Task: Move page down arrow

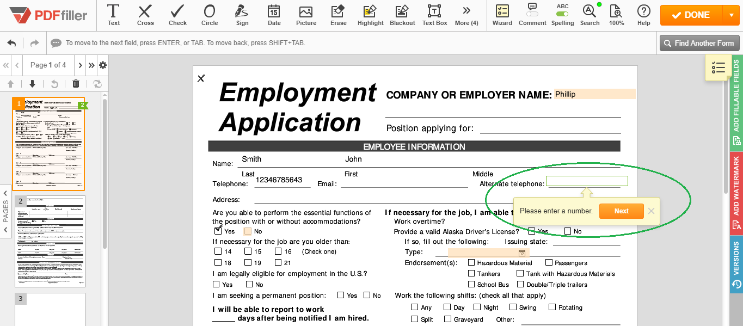Action: point(32,84)
